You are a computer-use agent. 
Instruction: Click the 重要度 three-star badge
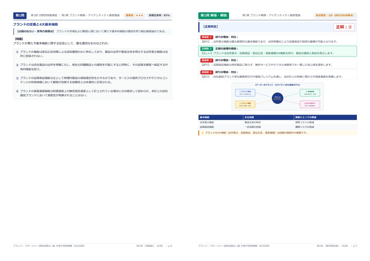click(x=134, y=16)
